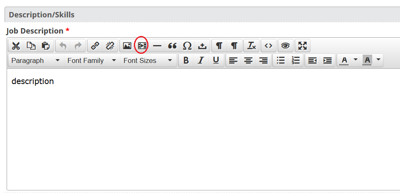Click the word 'description' in editor
400x195 pixels.
[33, 81]
